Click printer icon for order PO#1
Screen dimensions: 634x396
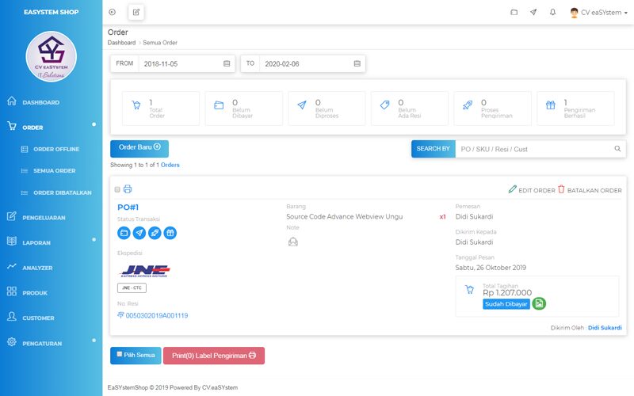[128, 188]
